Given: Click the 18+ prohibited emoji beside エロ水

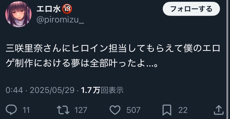Looking at the screenshot, I should 67,9.
